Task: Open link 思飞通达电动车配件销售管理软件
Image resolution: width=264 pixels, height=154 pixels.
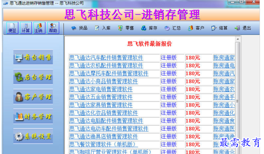Action: pos(109,129)
